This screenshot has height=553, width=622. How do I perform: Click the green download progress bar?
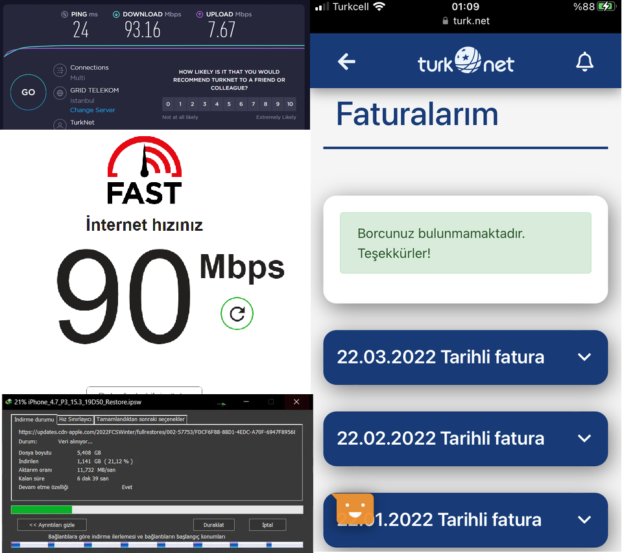click(x=157, y=510)
